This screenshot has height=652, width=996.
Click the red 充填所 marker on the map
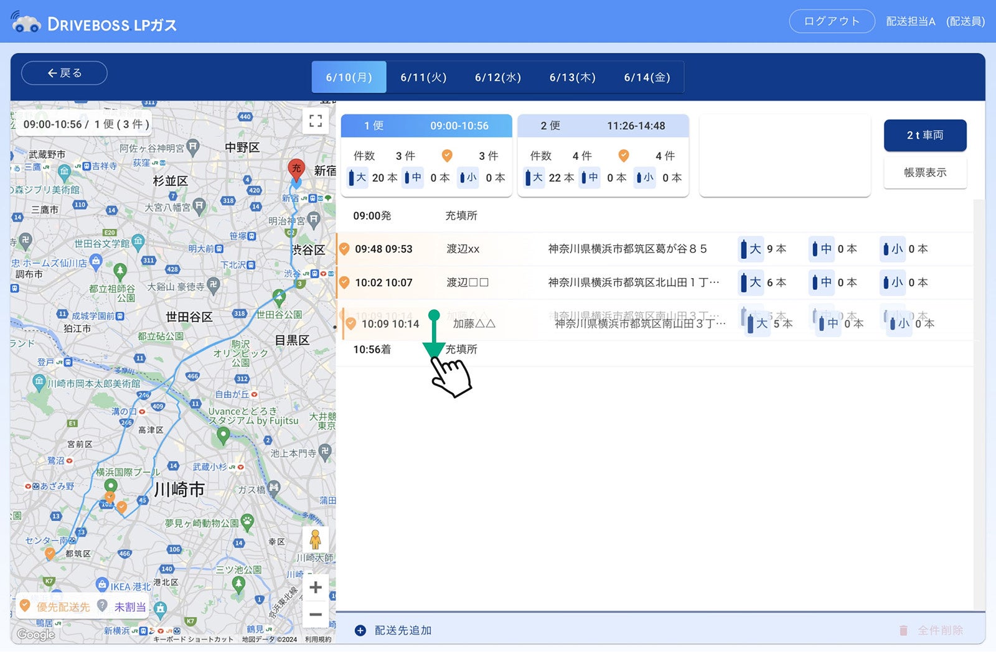(x=297, y=169)
